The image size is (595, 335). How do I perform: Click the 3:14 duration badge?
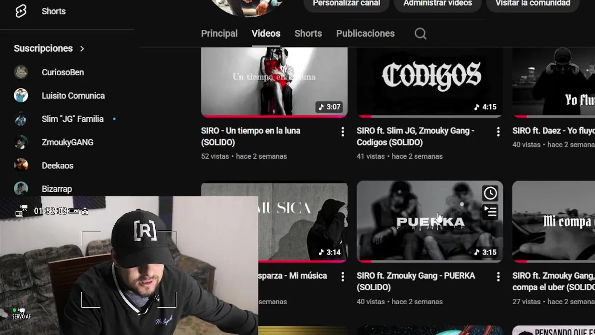(x=330, y=252)
